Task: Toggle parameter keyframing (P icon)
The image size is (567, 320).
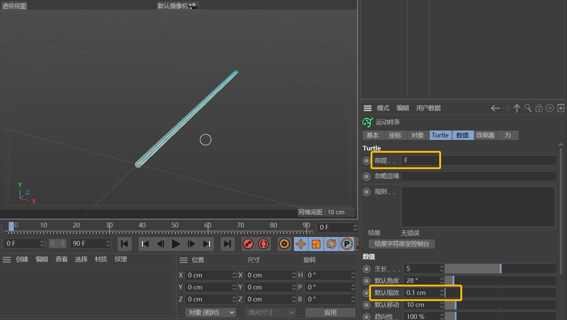Action: point(347,244)
